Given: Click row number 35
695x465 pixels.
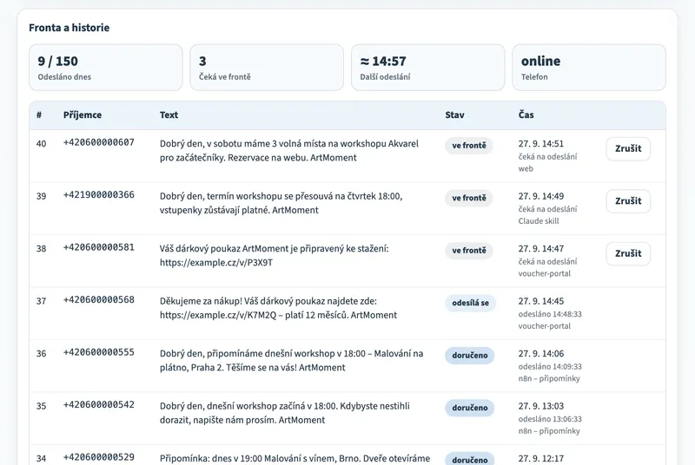Looking at the screenshot, I should (x=41, y=406).
